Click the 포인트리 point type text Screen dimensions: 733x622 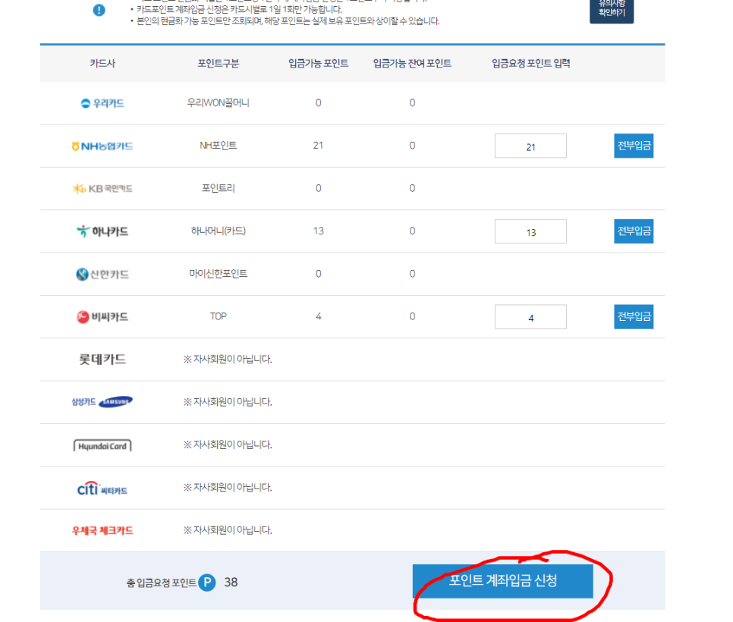[x=219, y=188]
